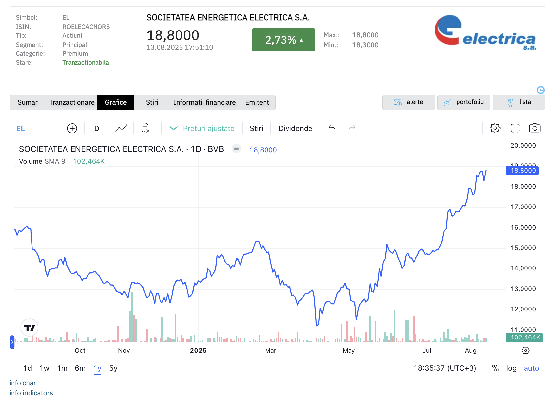
Task: Click the 2025 label on time axis
Action: click(198, 350)
